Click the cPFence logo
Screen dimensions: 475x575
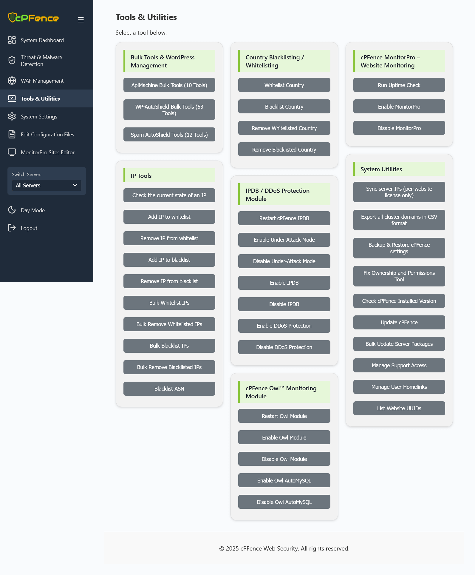pos(33,18)
